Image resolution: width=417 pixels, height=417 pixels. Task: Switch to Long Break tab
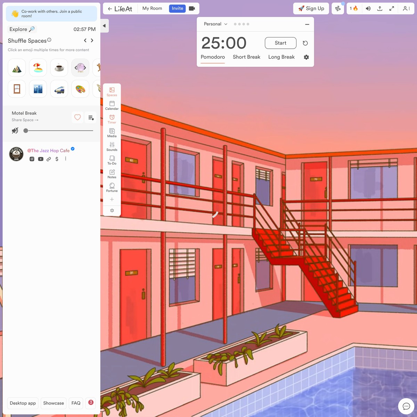[281, 57]
